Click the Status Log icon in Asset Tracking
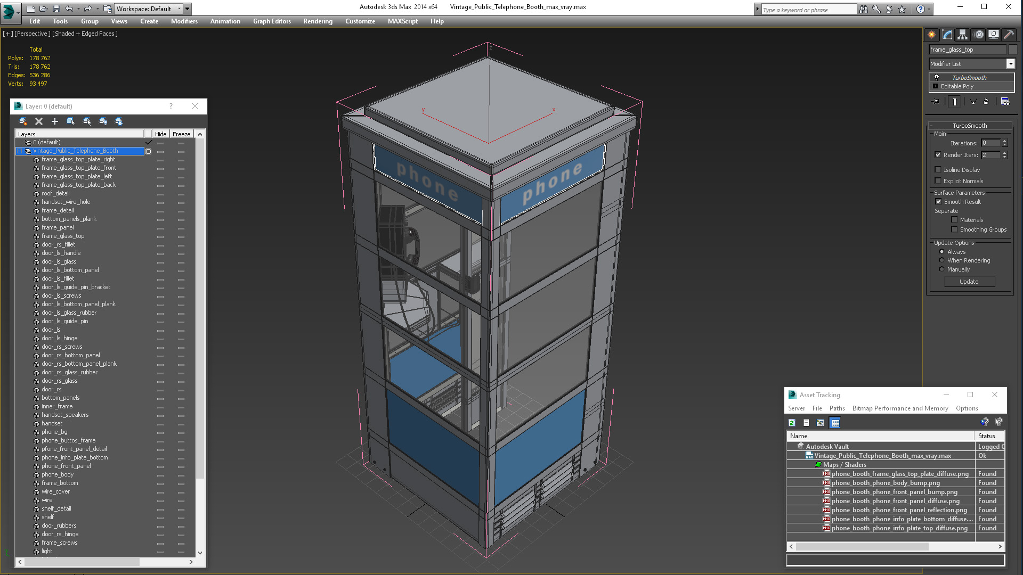1023x575 pixels. [x=806, y=423]
